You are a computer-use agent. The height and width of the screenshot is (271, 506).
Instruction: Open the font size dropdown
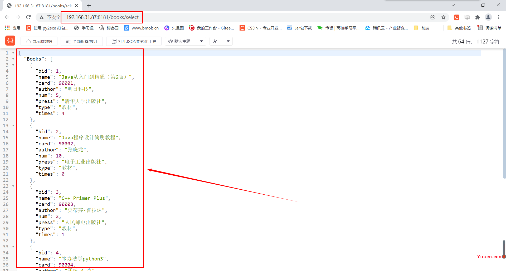click(x=221, y=41)
